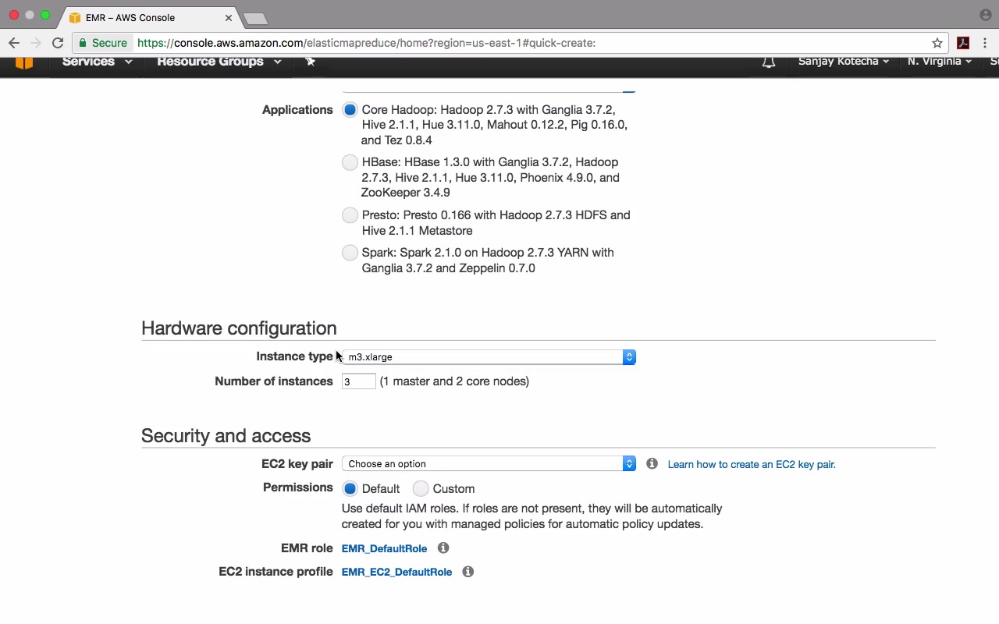The image size is (999, 624).
Task: Click the AWS logo home icon
Action: coord(24,62)
